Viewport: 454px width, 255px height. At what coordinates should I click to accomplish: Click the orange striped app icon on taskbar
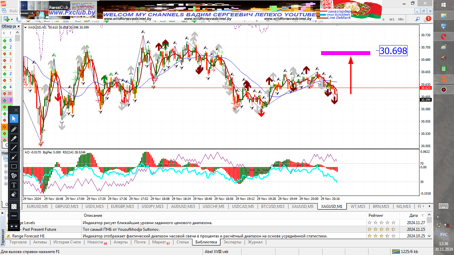pos(444,79)
